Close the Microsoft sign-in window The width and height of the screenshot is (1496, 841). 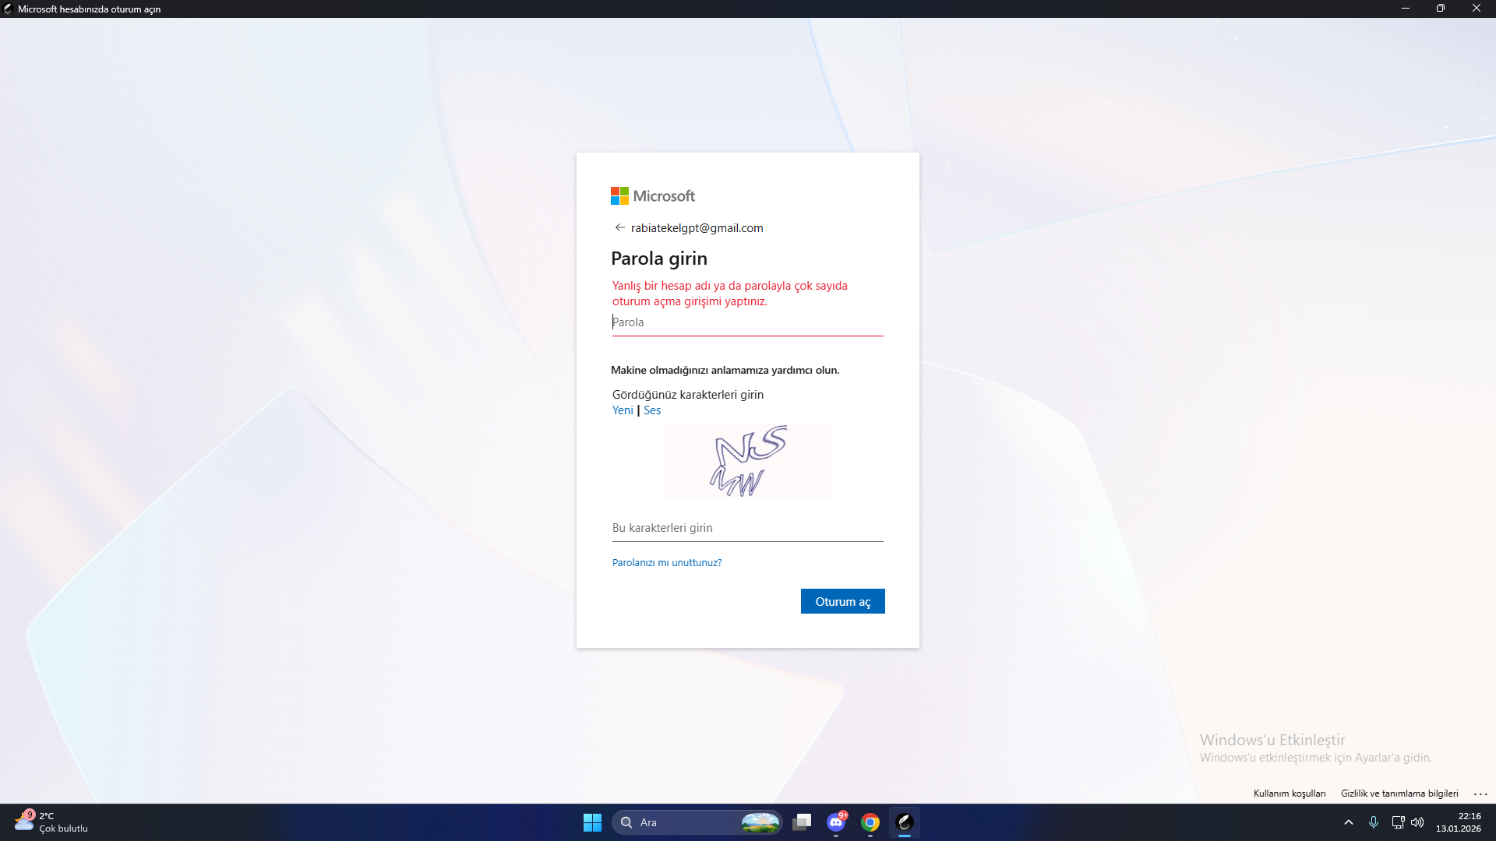point(1477,9)
